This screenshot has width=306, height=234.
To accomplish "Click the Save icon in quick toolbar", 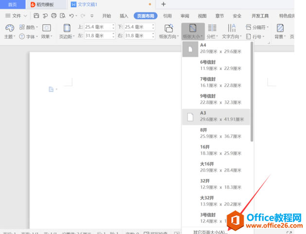I will pyautogui.click(x=36, y=16).
